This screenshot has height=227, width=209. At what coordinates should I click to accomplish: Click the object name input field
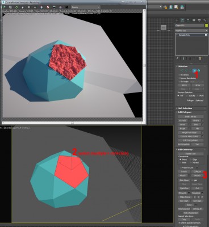click(x=190, y=26)
